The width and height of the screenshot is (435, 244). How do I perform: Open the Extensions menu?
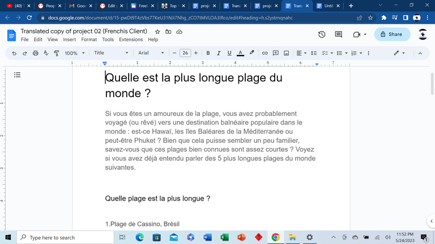130,40
